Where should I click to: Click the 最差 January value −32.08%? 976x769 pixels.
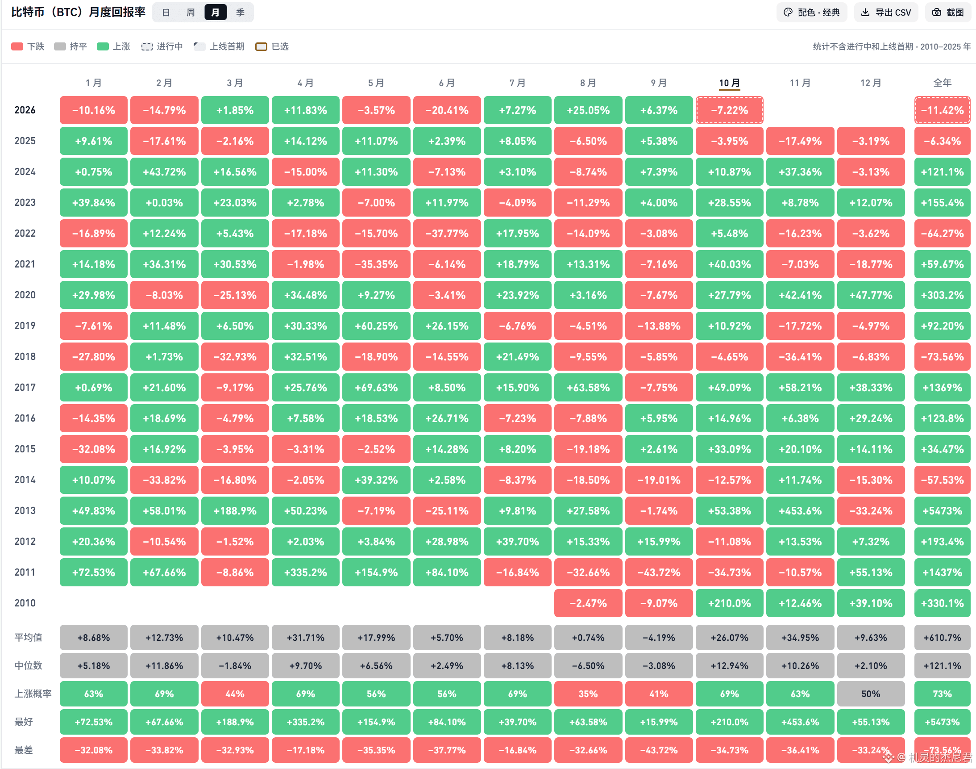(x=94, y=750)
